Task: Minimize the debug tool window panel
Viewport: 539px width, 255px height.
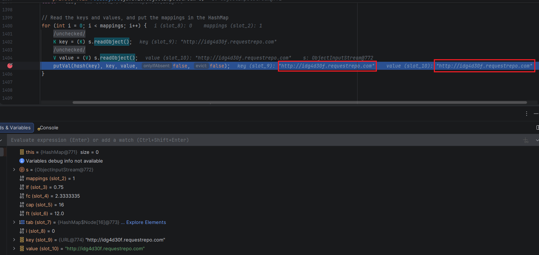Action: [536, 114]
